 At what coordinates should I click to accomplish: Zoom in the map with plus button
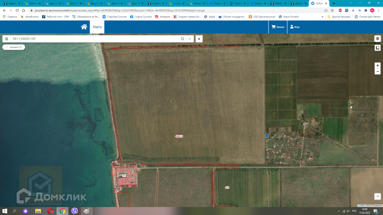tap(377, 65)
